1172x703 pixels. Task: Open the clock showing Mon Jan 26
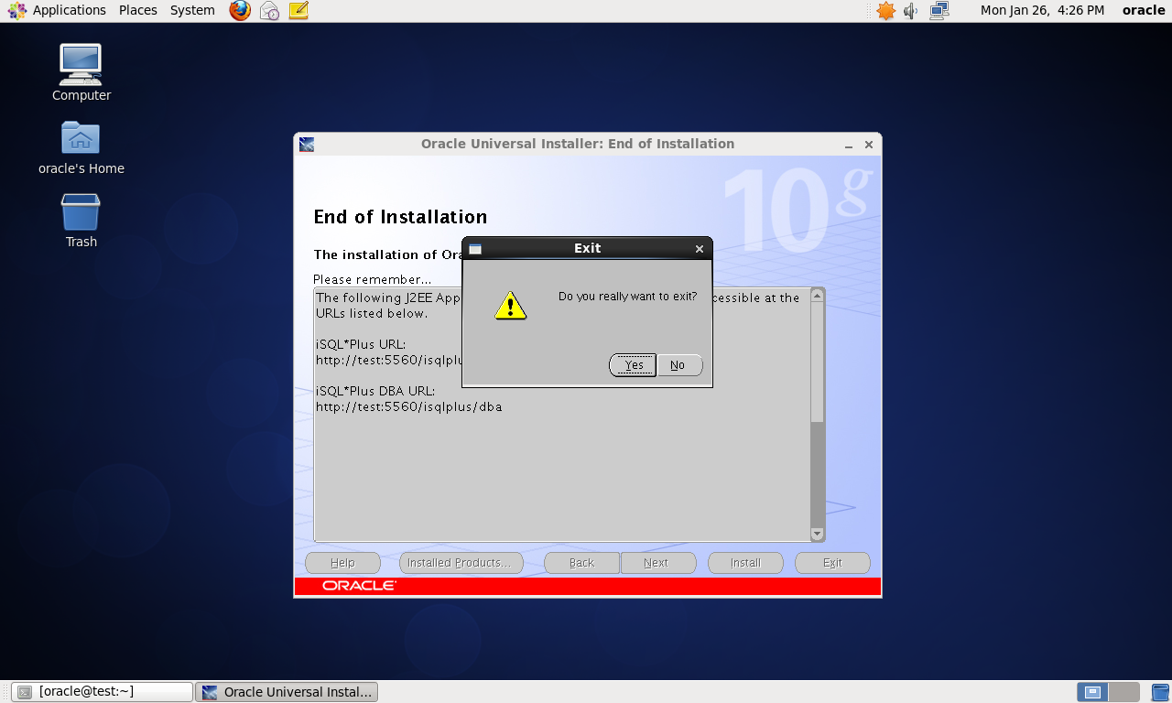pyautogui.click(x=1042, y=10)
